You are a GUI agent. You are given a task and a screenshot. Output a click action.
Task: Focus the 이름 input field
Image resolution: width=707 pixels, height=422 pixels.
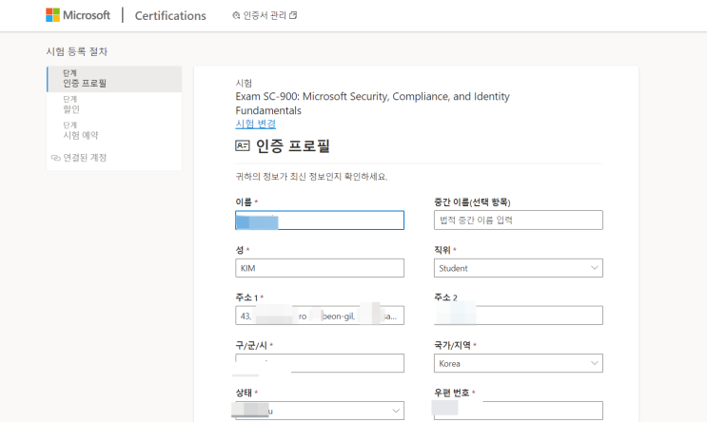tap(320, 221)
